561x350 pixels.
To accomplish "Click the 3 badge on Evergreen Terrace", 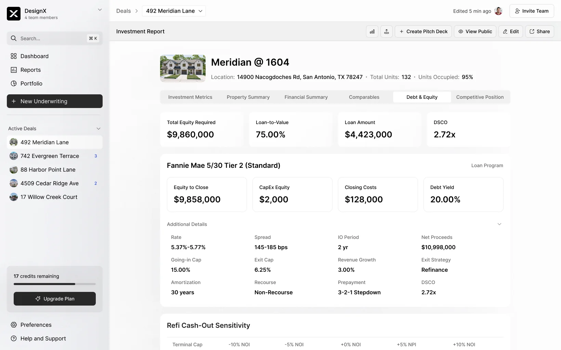I will click(96, 156).
